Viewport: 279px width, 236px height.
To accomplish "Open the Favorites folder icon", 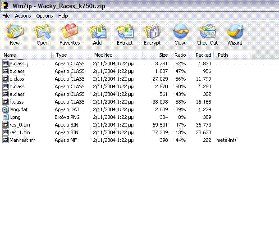I will click(70, 31).
